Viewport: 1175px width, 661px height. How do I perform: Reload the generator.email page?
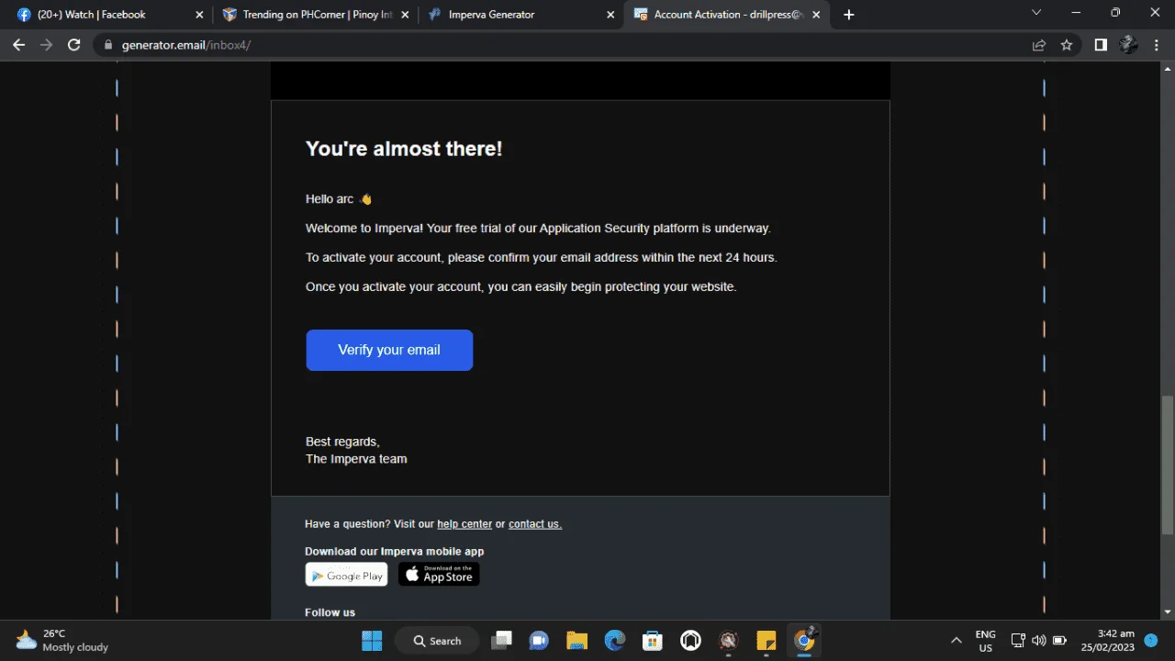click(x=74, y=44)
